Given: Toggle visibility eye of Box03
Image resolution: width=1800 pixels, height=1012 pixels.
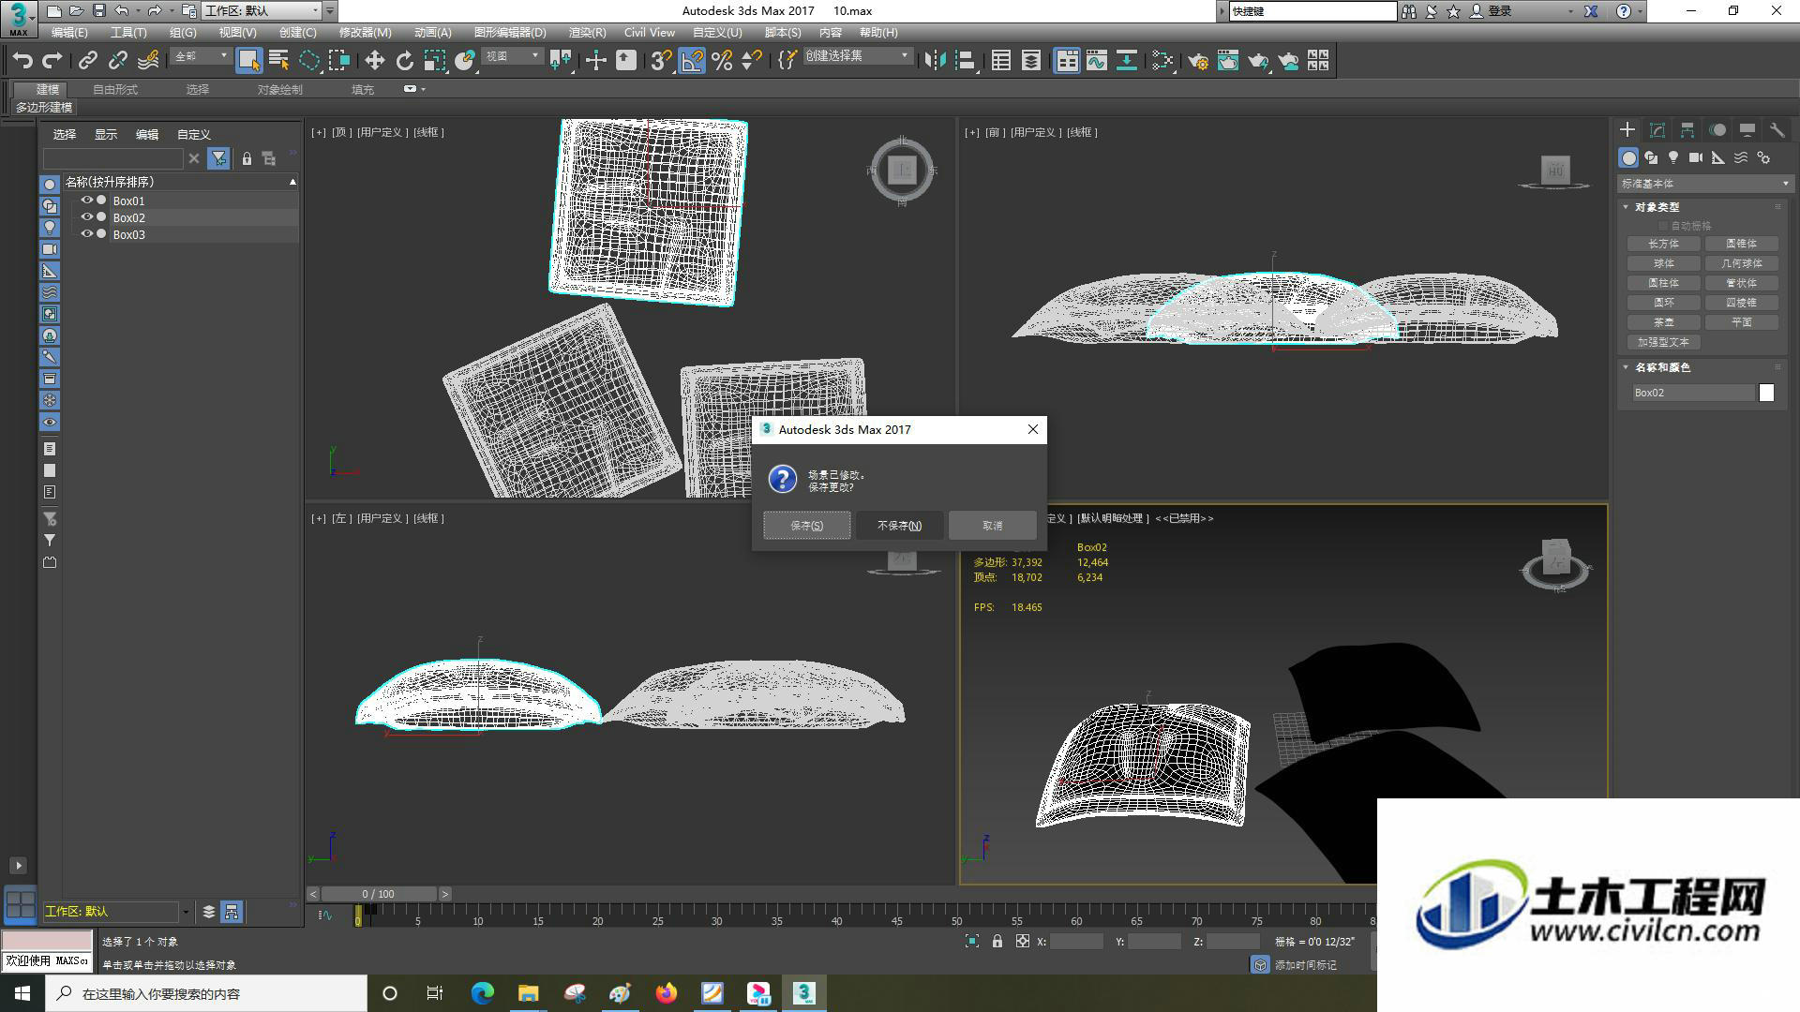Looking at the screenshot, I should coord(87,234).
